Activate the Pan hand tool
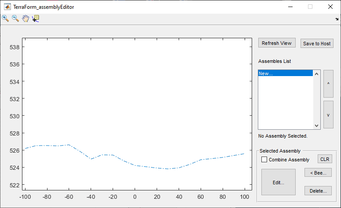This screenshot has width=341, height=208. 26,18
